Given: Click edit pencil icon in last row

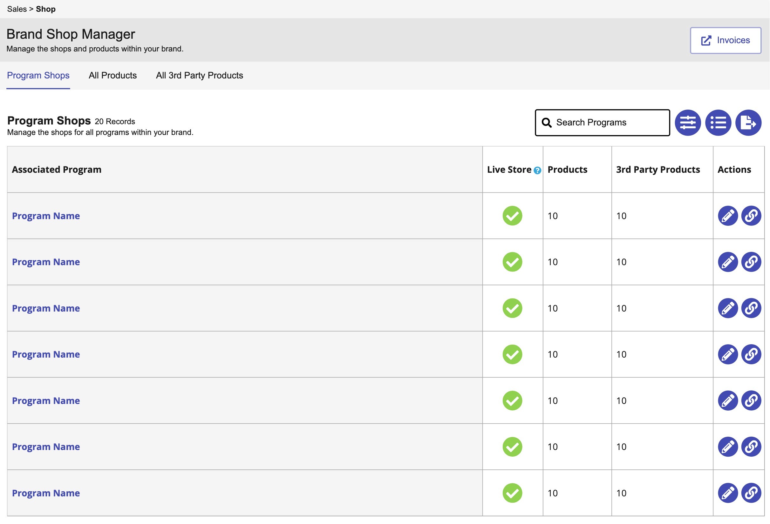Looking at the screenshot, I should 728,493.
